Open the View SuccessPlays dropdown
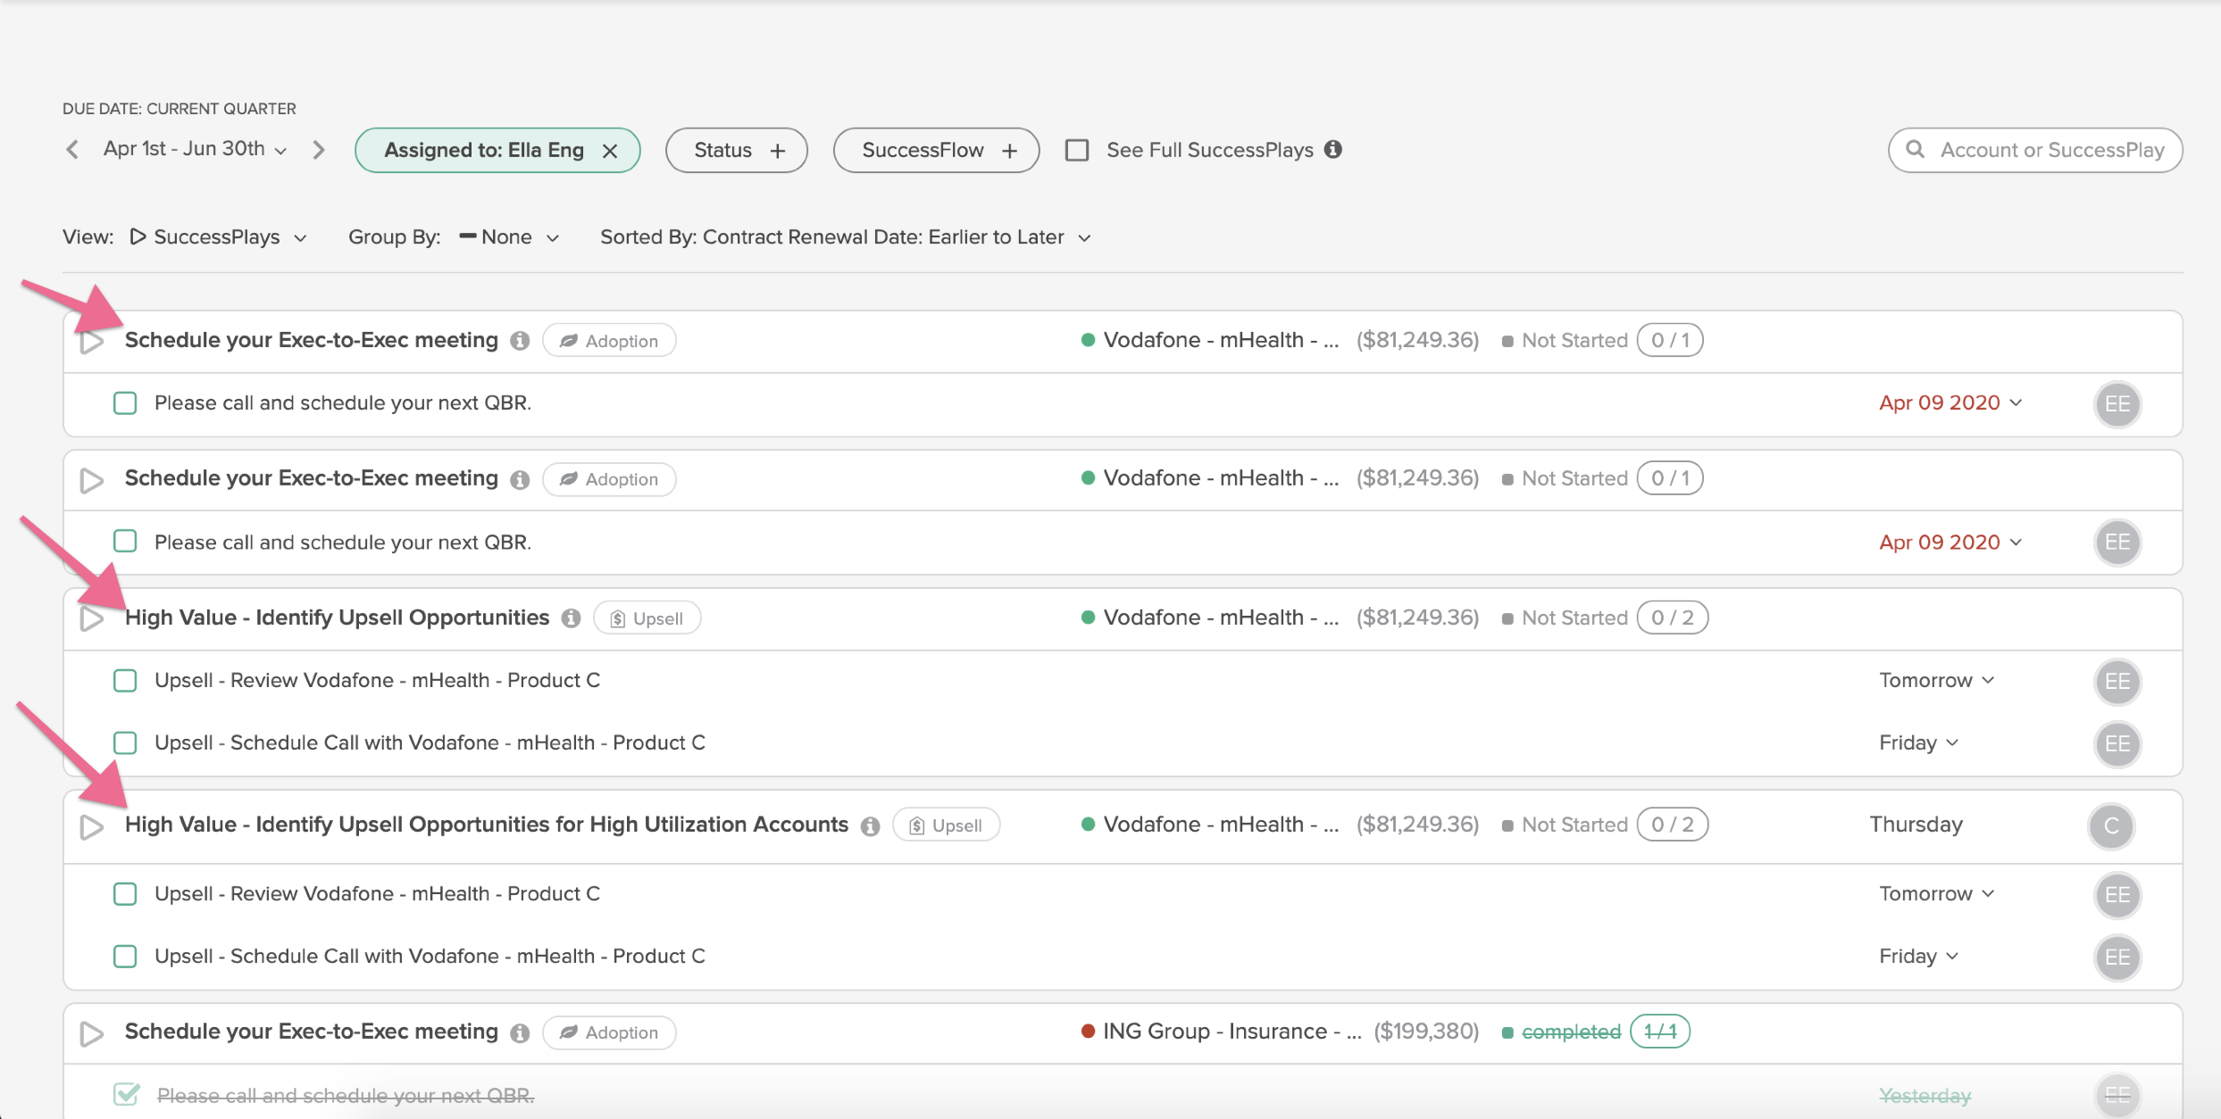The height and width of the screenshot is (1119, 2221). tap(219, 237)
